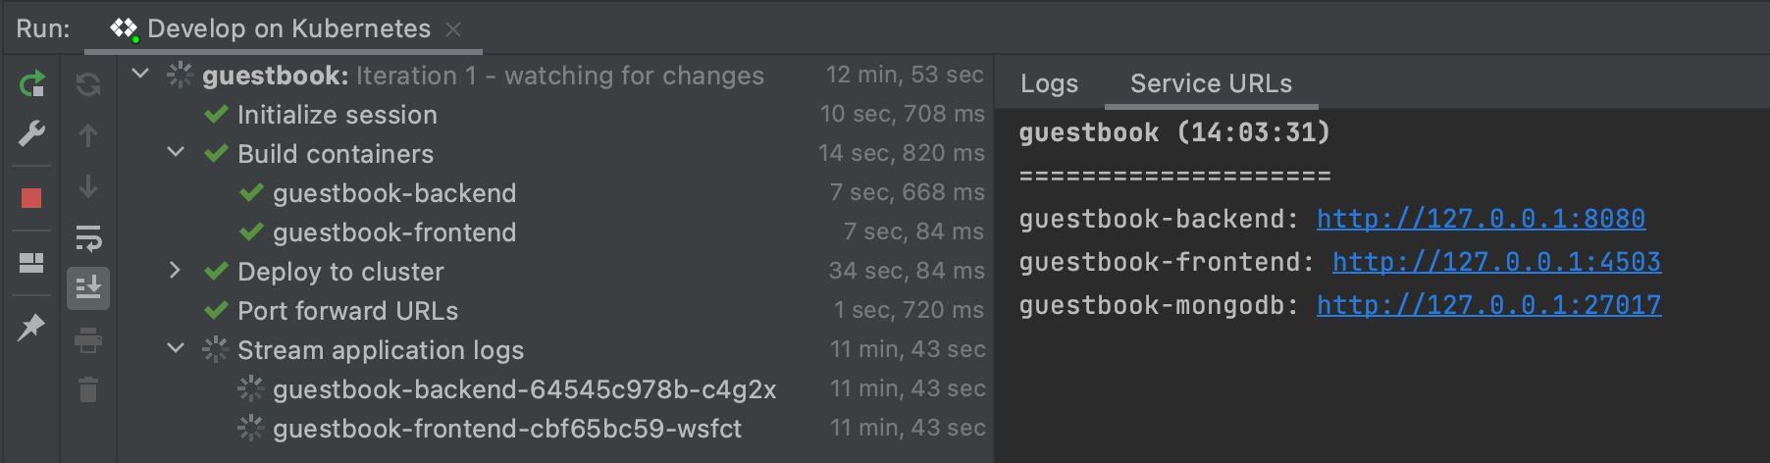Screen dimensions: 1770x463
Task: Click the layout restore icon
Action: pos(31,263)
